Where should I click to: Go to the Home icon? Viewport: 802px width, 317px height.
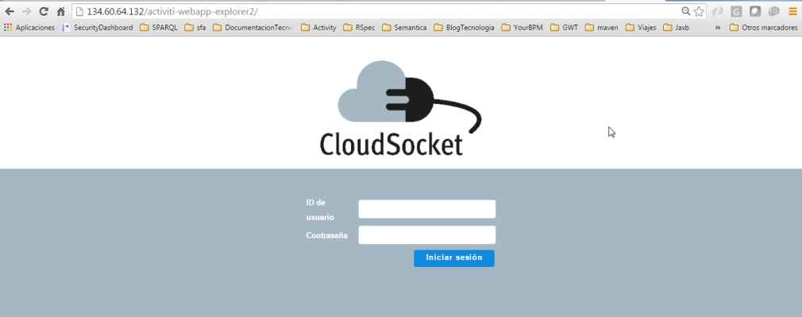coord(61,11)
